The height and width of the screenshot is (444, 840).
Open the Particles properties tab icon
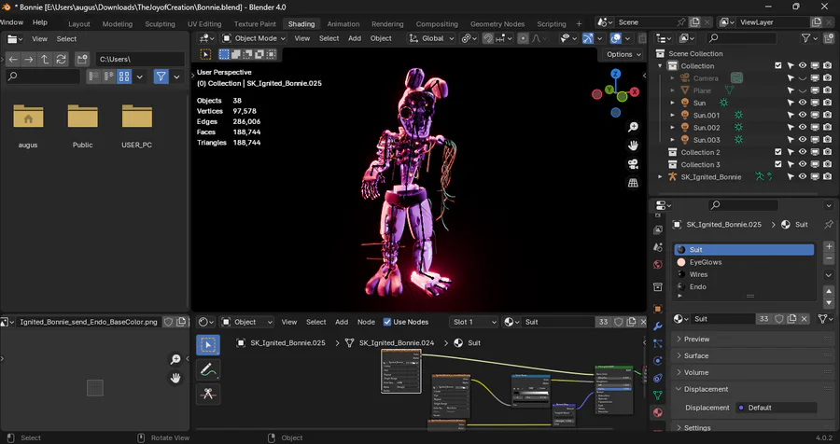(658, 343)
